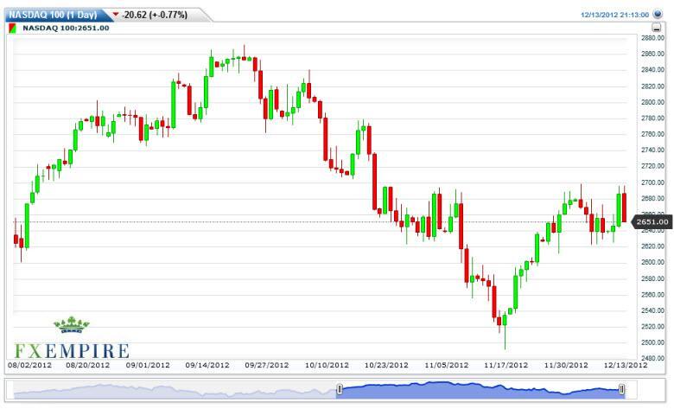This screenshot has width=674, height=409.
Task: Click the left handle of range navigator
Action: click(340, 390)
